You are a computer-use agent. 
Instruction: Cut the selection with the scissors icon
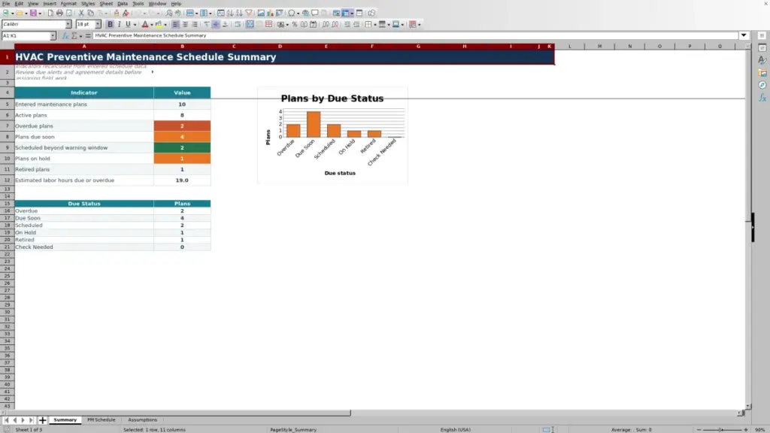[x=81, y=13]
